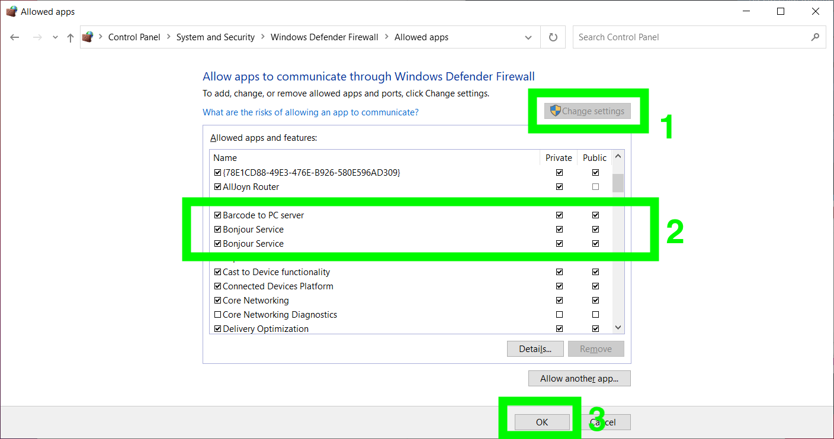
Task: Confirm with the OK button
Action: click(542, 422)
